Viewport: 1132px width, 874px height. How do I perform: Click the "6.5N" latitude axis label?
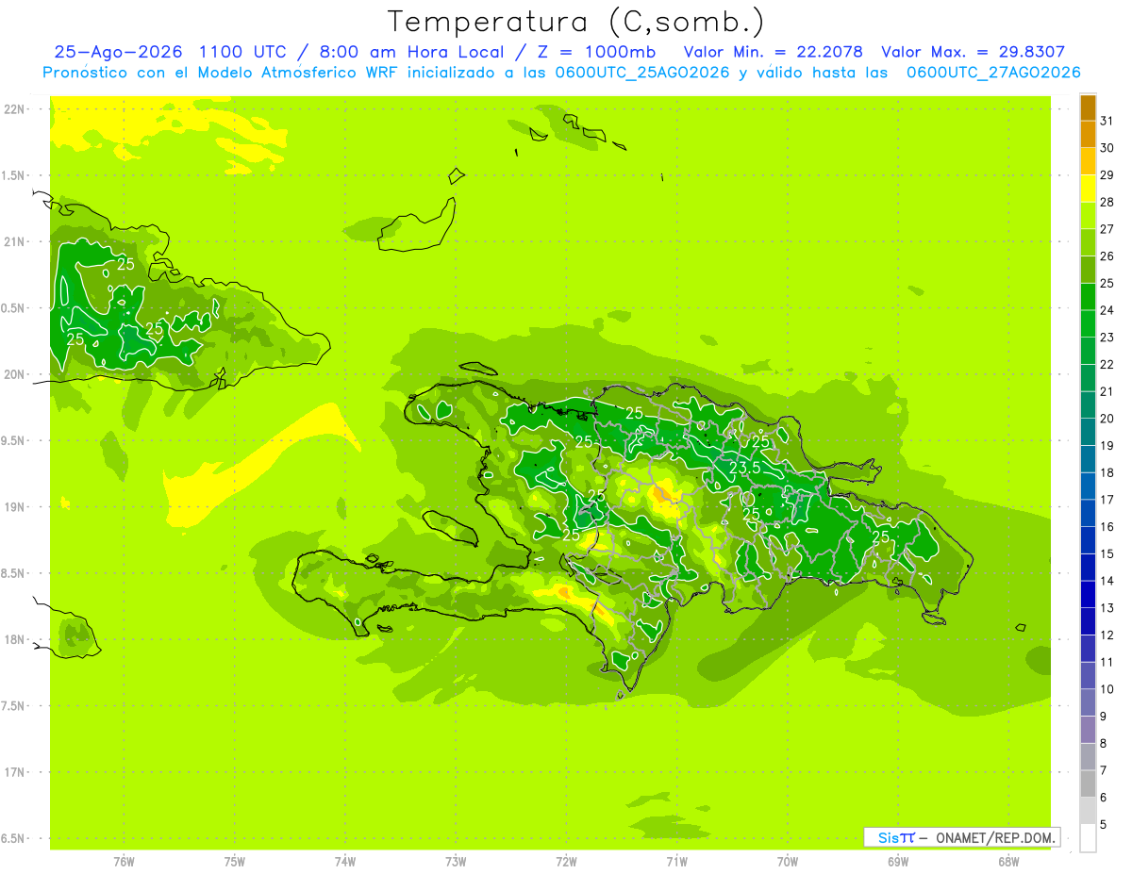pyautogui.click(x=13, y=838)
